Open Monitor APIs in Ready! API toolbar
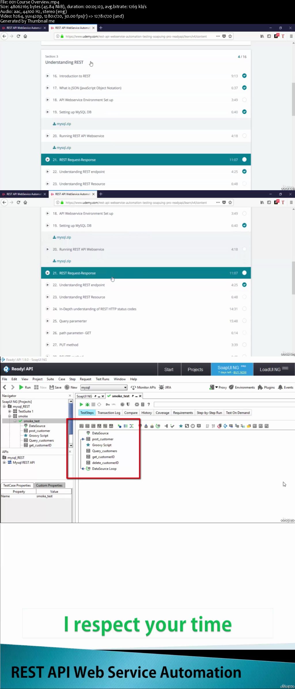This screenshot has width=295, height=689. tap(143, 387)
